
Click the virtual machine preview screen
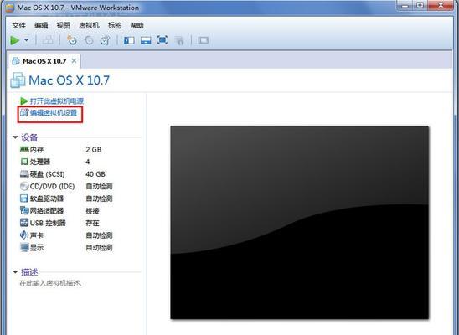click(300, 223)
